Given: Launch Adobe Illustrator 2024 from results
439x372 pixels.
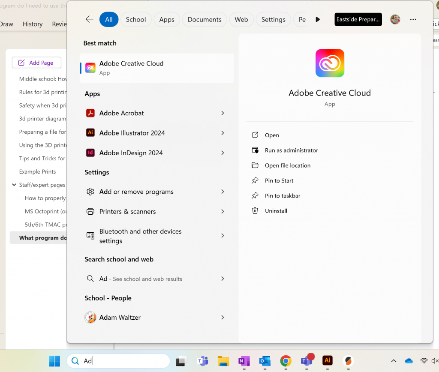Looking at the screenshot, I should click(132, 133).
